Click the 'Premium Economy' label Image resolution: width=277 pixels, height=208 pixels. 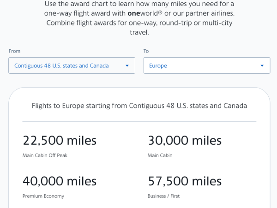[43, 196]
